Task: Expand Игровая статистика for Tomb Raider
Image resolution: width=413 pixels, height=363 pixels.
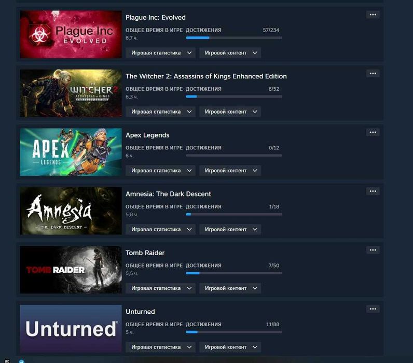Action: pyautogui.click(x=160, y=288)
